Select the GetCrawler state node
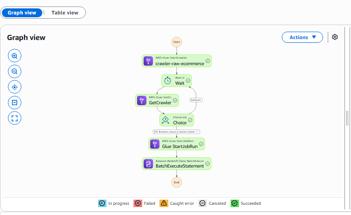 157,100
